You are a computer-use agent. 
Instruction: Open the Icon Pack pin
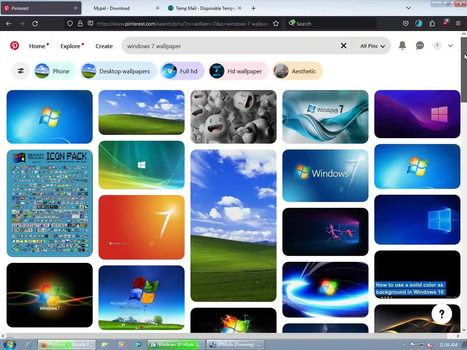click(50, 203)
